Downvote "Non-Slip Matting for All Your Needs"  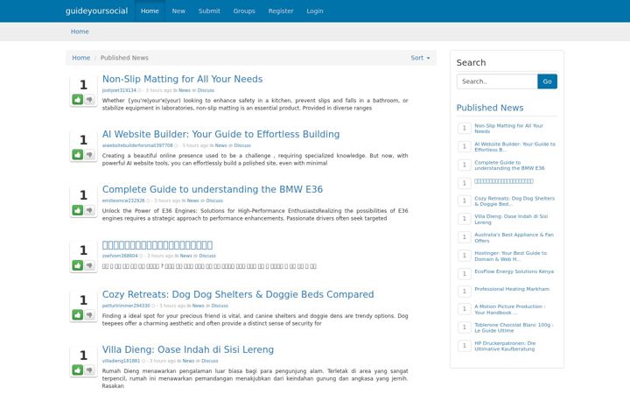tap(89, 99)
